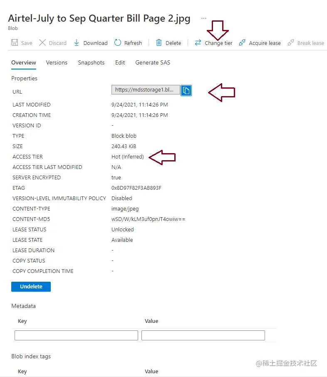Click the 'Disabled' immutability policy value

121,198
